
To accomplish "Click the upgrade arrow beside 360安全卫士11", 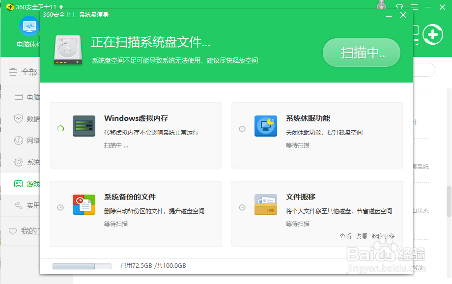I will pos(61,7).
